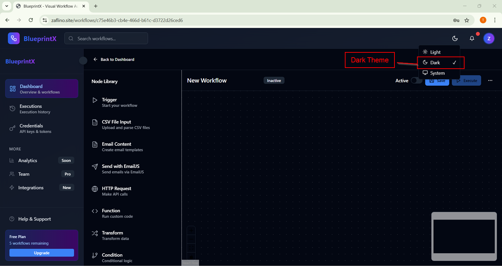
Task: Click the BlueprintX logo icon
Action: tap(14, 38)
